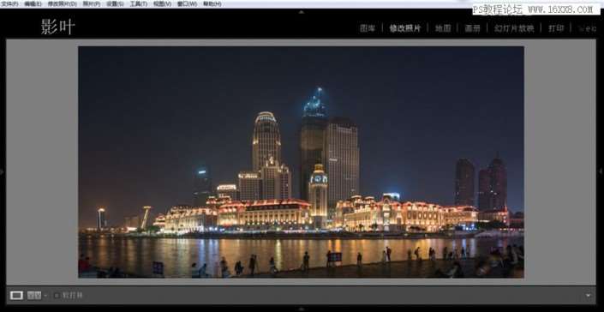Click the 影叶 identity plate
This screenshot has height=312, width=604.
click(x=57, y=27)
